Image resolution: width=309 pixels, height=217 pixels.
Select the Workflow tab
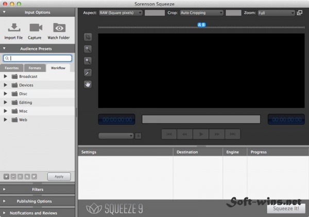(x=58, y=68)
